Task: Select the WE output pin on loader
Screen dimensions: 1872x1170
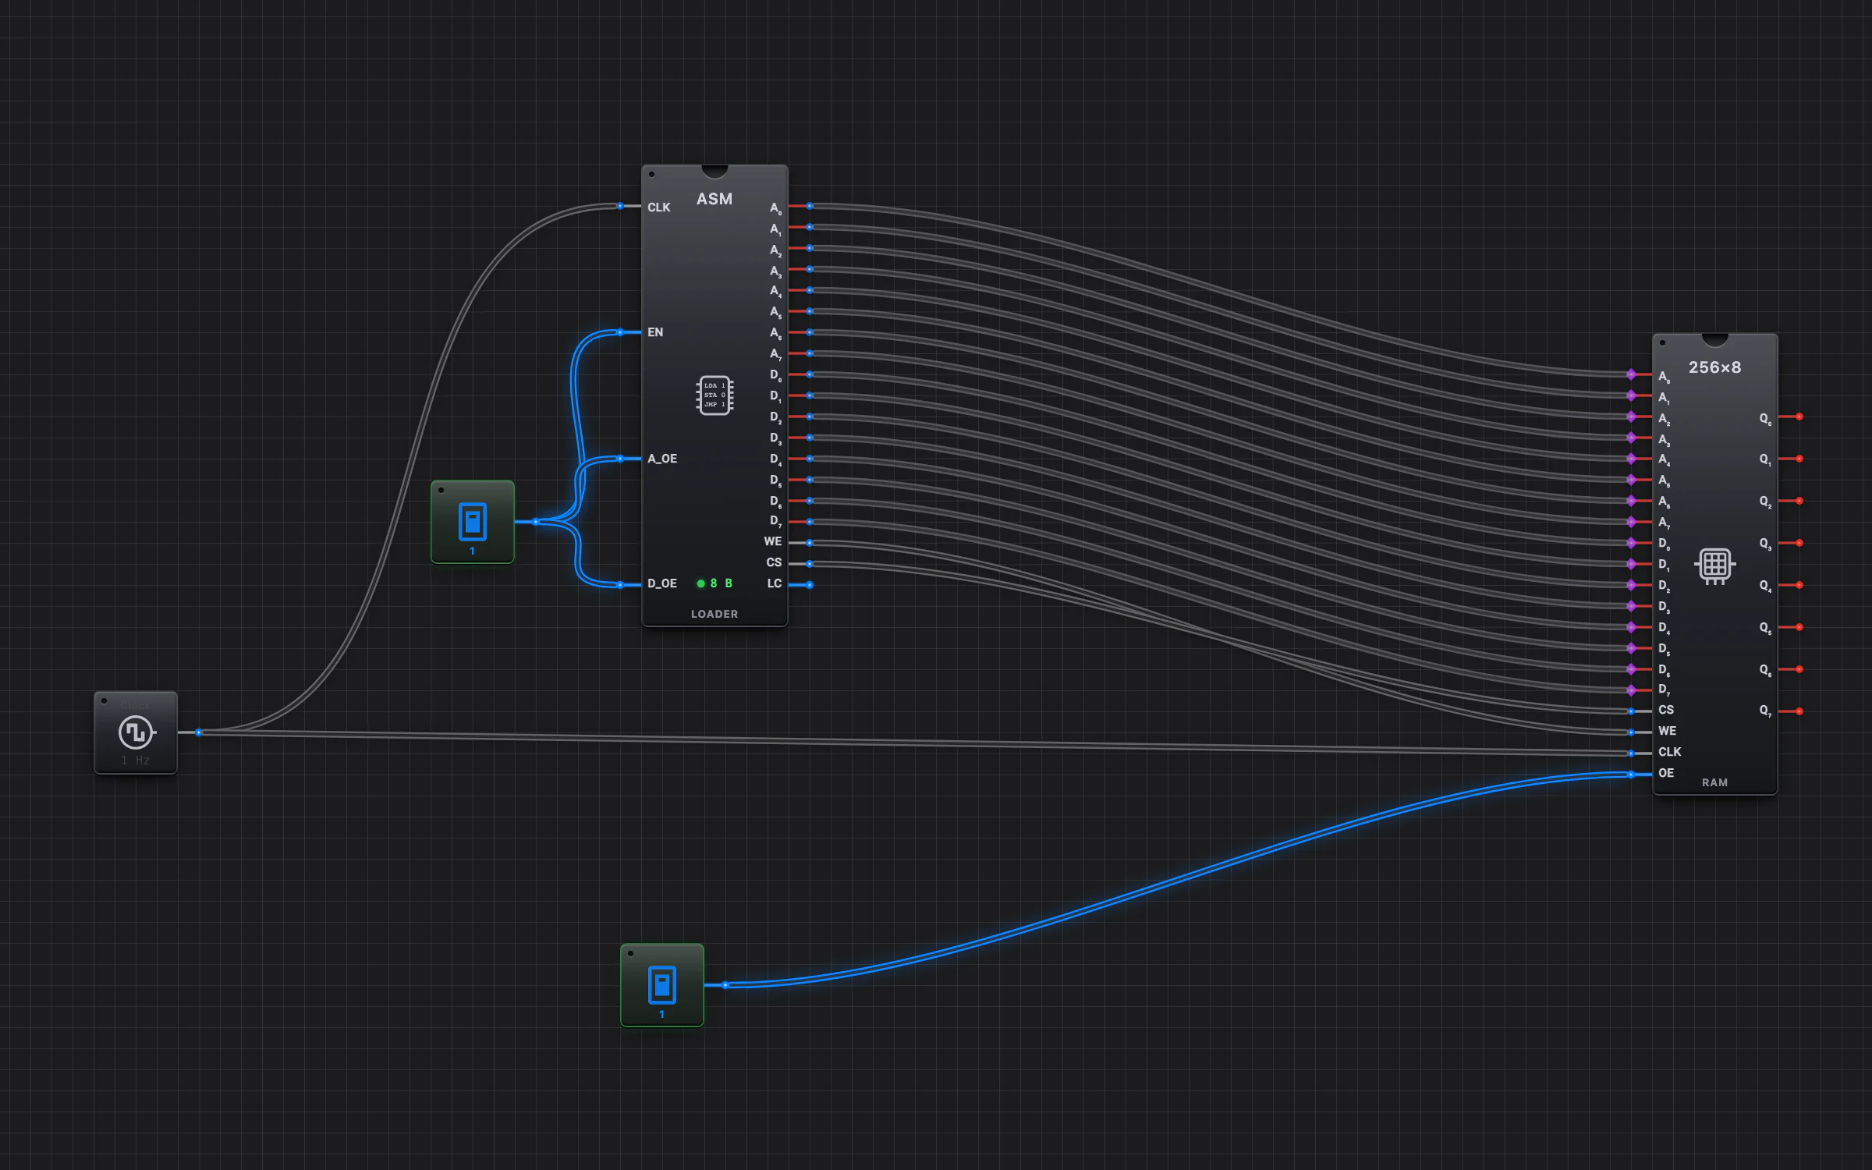Action: point(810,542)
